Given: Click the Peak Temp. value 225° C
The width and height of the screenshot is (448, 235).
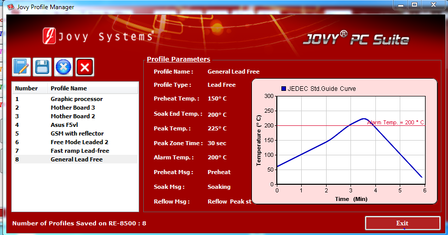Looking at the screenshot, I should click(x=217, y=128).
